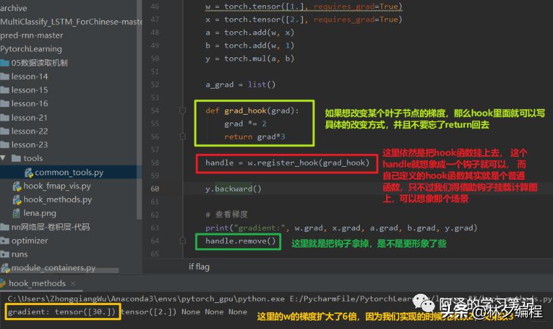Viewport: 553px width, 329px height.
Task: Click line number 58 in gutter
Action: [x=155, y=163]
